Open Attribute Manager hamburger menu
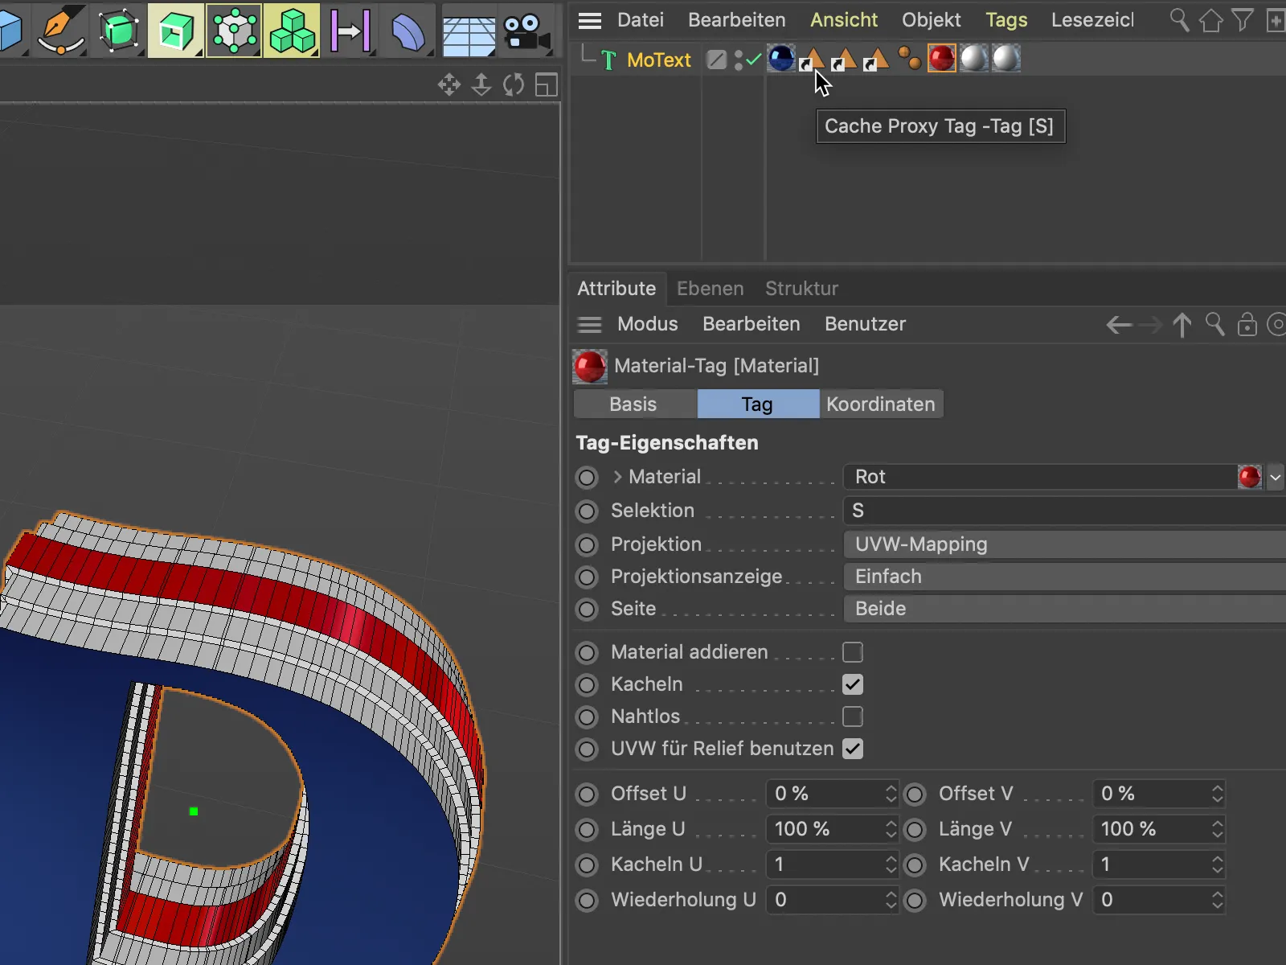Viewport: 1286px width, 965px height. click(590, 324)
